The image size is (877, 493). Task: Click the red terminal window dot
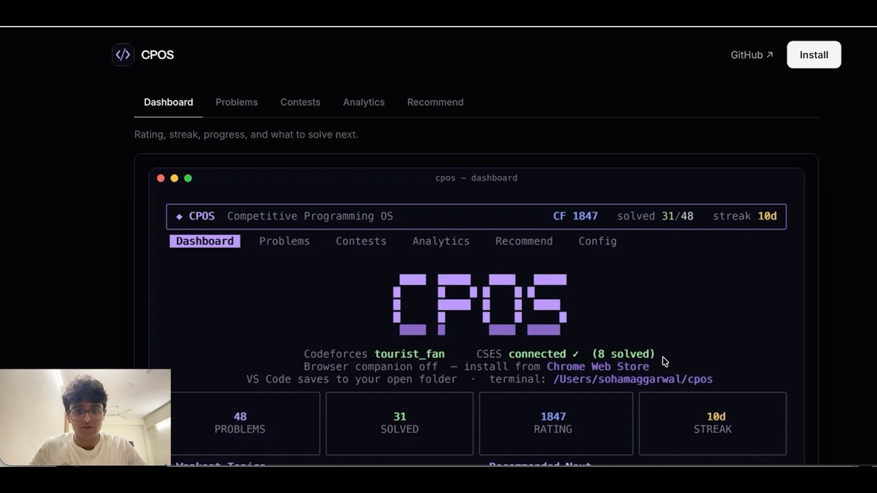click(x=161, y=178)
